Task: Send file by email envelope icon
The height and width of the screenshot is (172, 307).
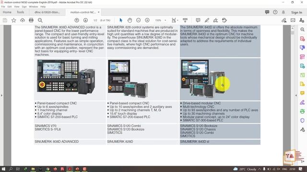Action: [293, 20]
